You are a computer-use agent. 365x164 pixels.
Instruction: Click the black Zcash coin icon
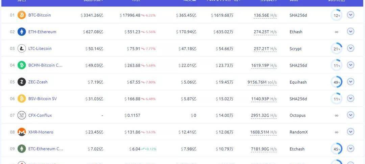(22, 82)
